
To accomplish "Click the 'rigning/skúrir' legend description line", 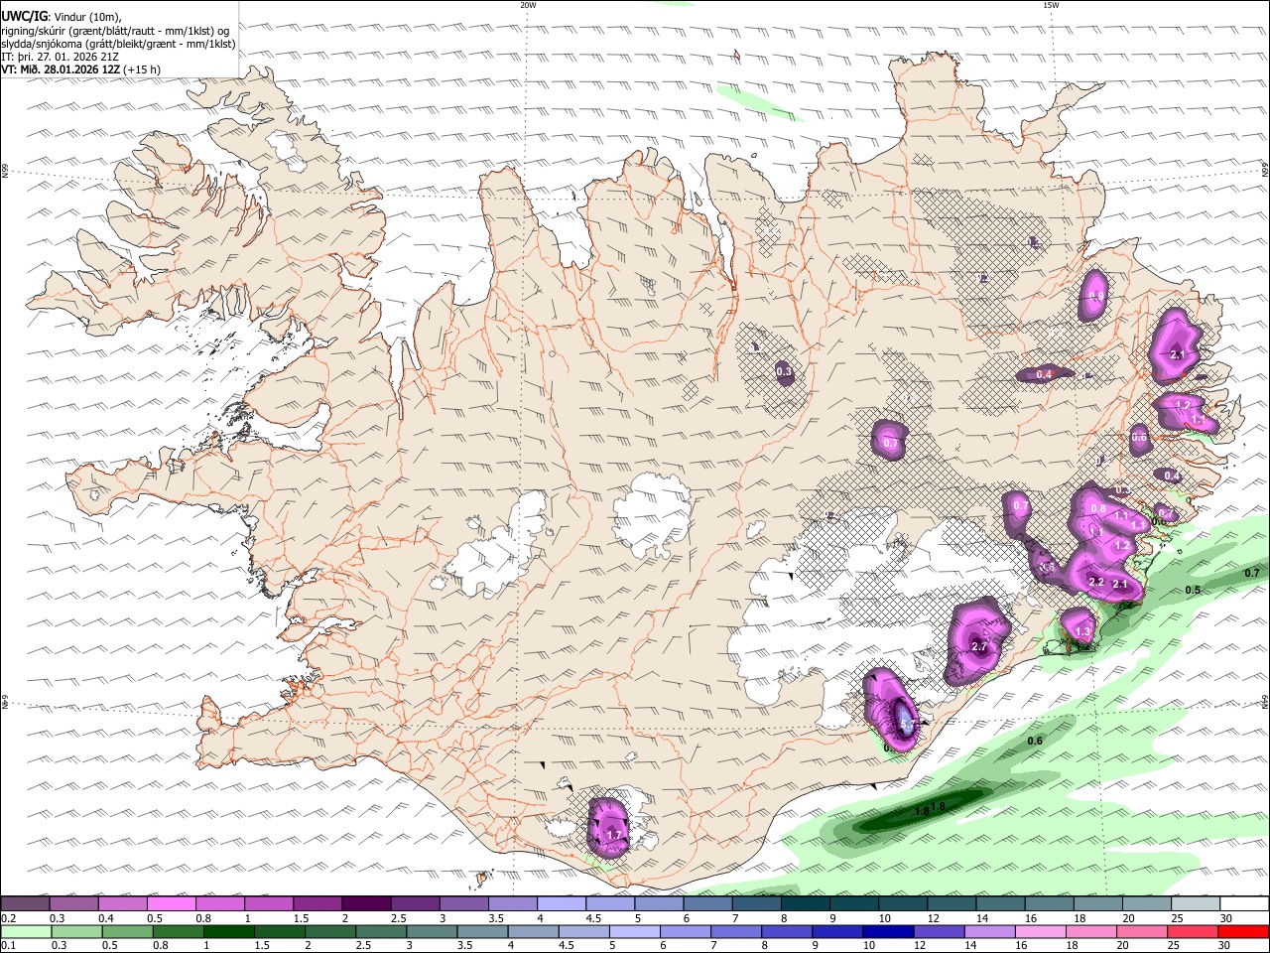I will click(x=116, y=30).
